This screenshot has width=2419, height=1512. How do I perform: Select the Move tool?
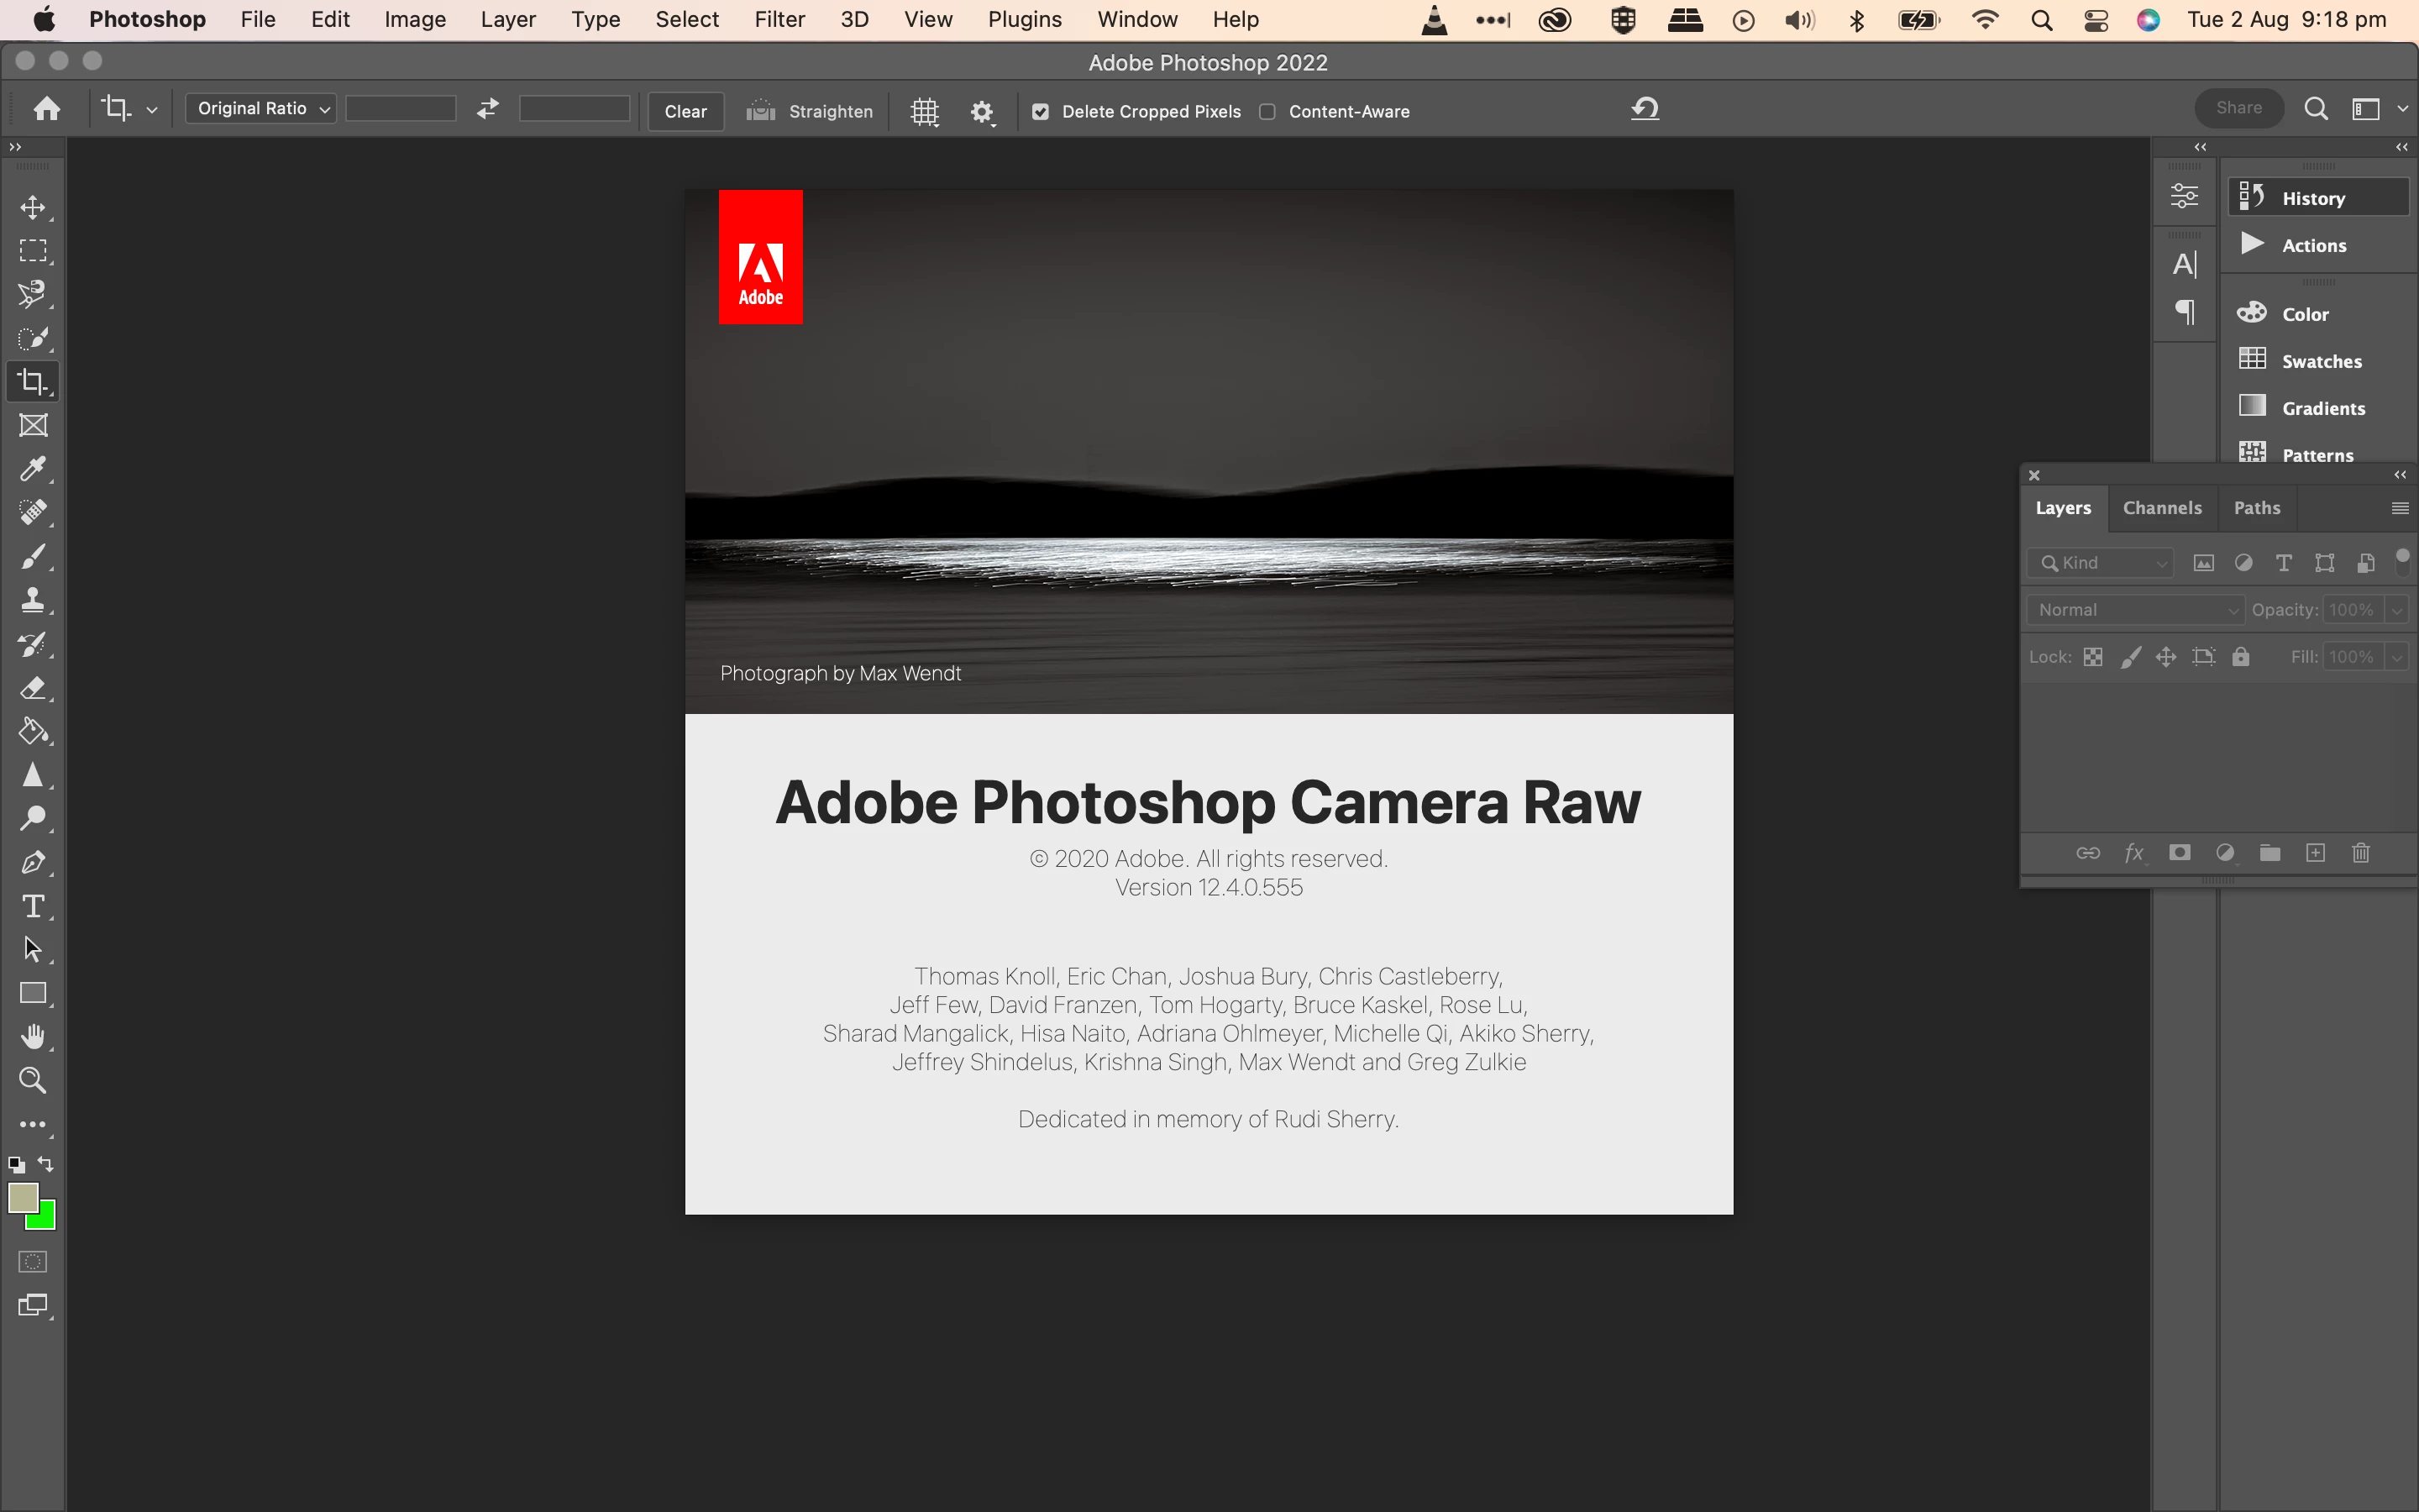click(x=33, y=207)
